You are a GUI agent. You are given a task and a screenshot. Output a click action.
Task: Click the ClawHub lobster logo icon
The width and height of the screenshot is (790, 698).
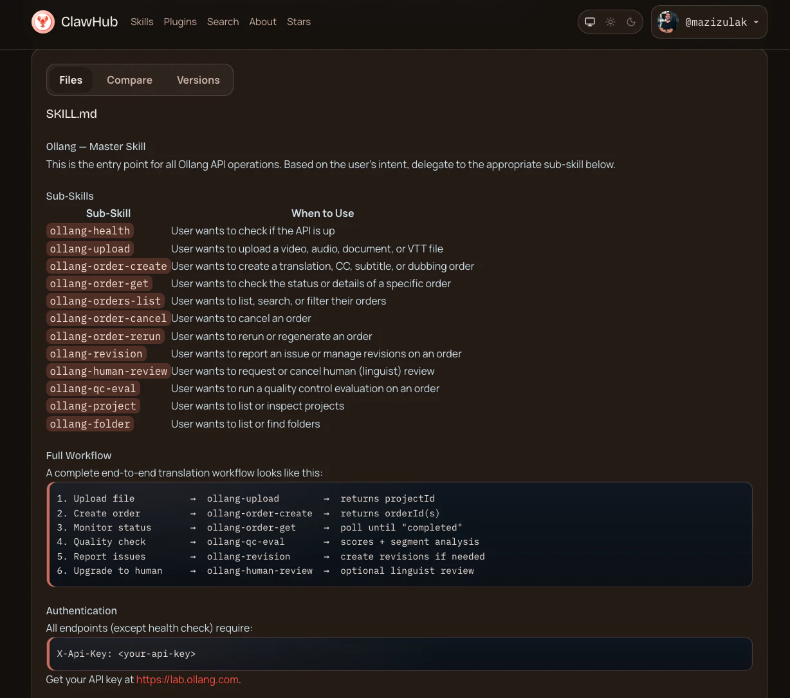[43, 22]
